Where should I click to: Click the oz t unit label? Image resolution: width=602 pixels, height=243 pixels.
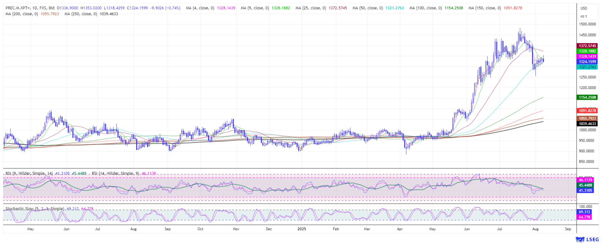point(583,16)
